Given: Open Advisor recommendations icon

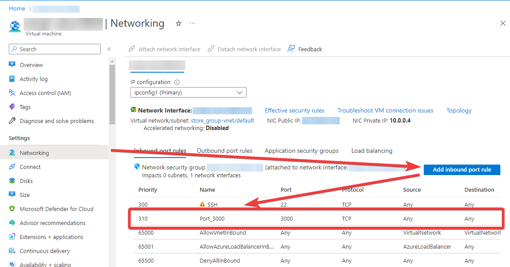Looking at the screenshot, I should 12,222.
